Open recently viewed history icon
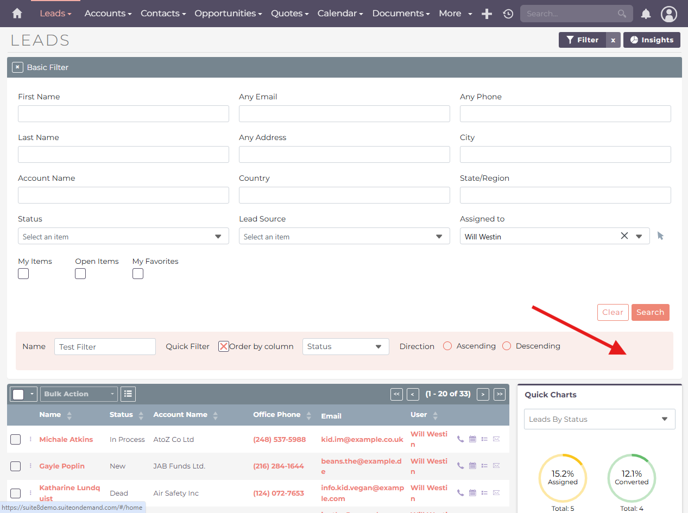Viewport: 688px width, 513px height. point(508,14)
